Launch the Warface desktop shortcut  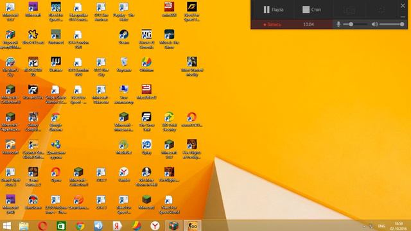tap(56, 64)
